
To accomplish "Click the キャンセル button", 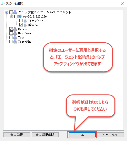I will [110, 135].
